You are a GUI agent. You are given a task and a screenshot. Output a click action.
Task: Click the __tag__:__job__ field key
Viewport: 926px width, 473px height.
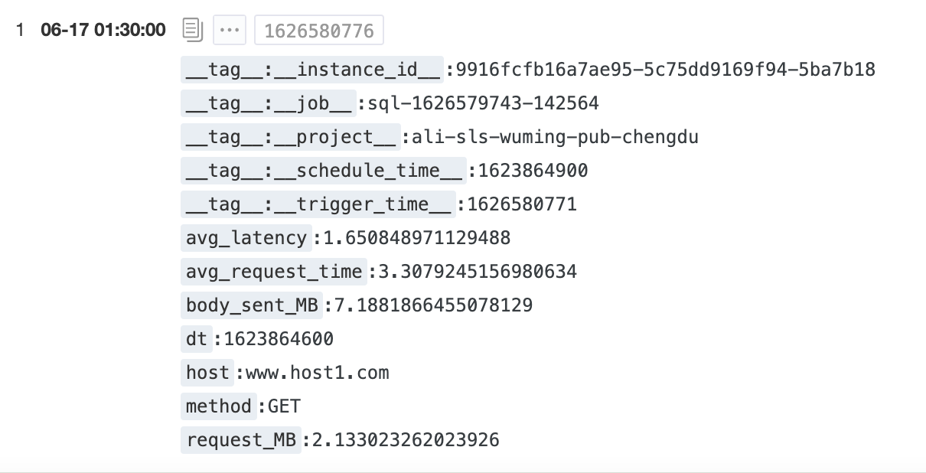pyautogui.click(x=269, y=103)
